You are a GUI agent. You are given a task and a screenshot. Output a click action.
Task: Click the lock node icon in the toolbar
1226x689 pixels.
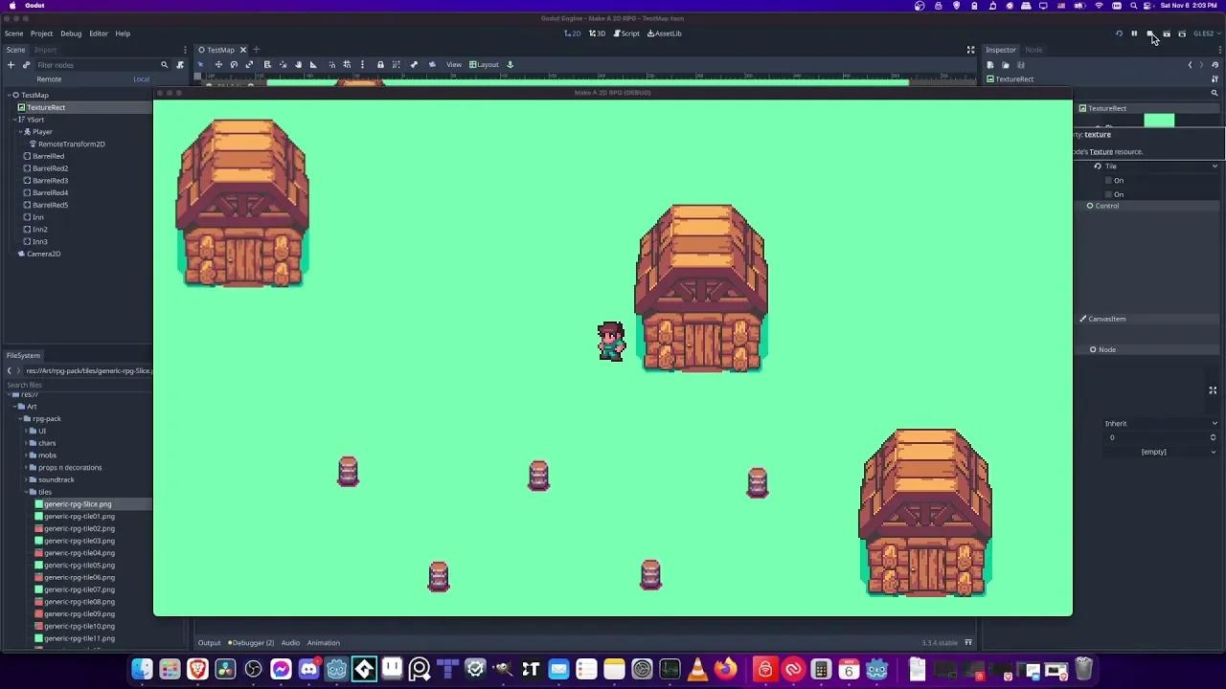tap(380, 64)
